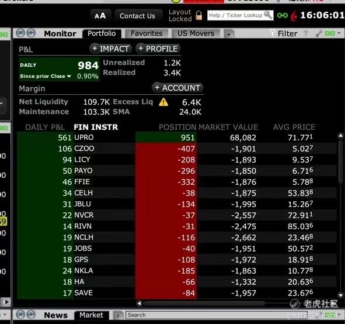Click the Monitor panel add plus circle icon
The height and width of the screenshot is (324, 345).
[x=31, y=33]
